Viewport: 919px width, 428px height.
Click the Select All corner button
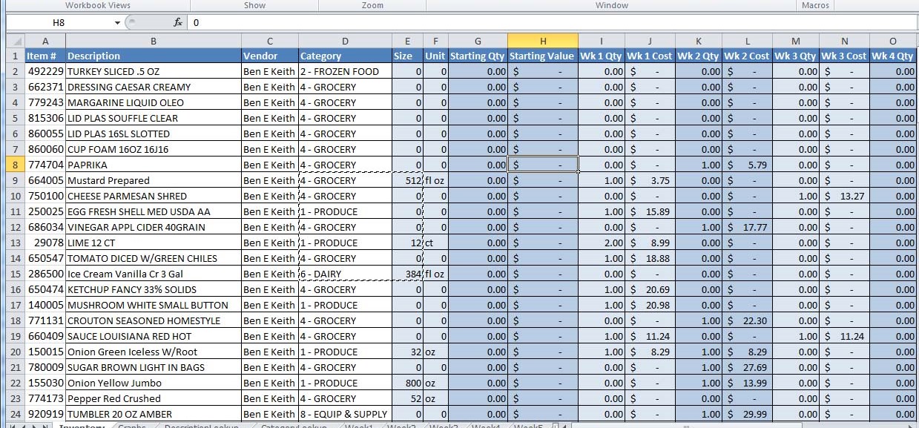[15, 40]
